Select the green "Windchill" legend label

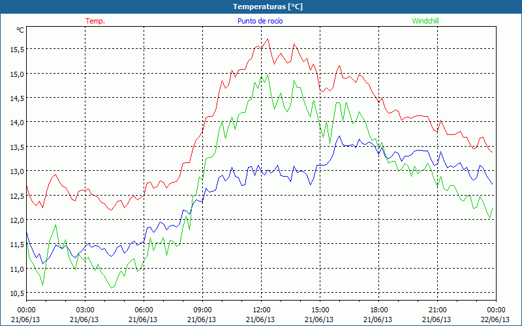click(x=425, y=21)
